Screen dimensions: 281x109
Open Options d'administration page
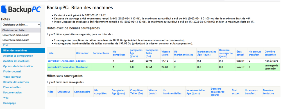click(18, 66)
